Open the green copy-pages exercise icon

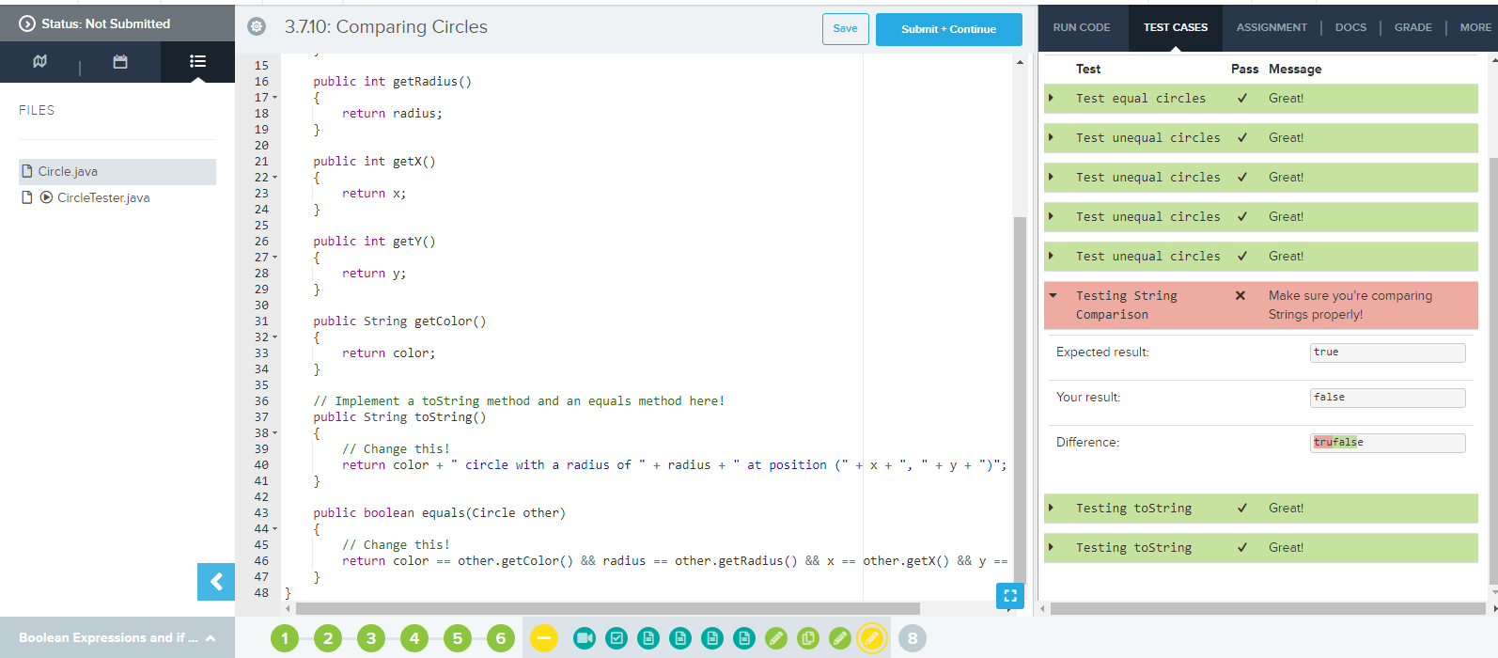pos(808,638)
